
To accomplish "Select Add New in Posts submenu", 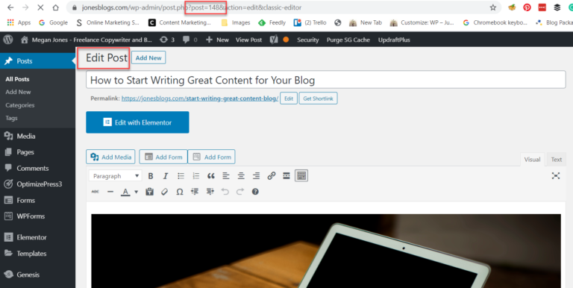I will click(18, 92).
